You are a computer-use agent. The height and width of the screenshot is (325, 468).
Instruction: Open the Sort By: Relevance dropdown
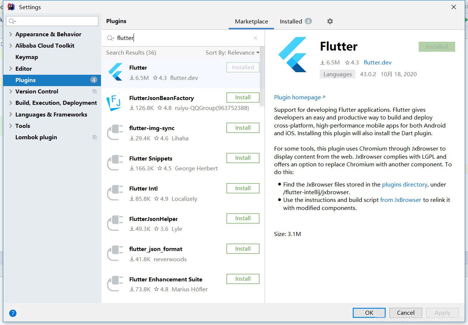click(x=232, y=53)
